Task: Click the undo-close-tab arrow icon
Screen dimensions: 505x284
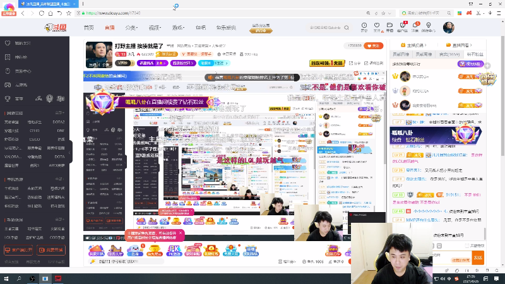Action: [x=59, y=13]
